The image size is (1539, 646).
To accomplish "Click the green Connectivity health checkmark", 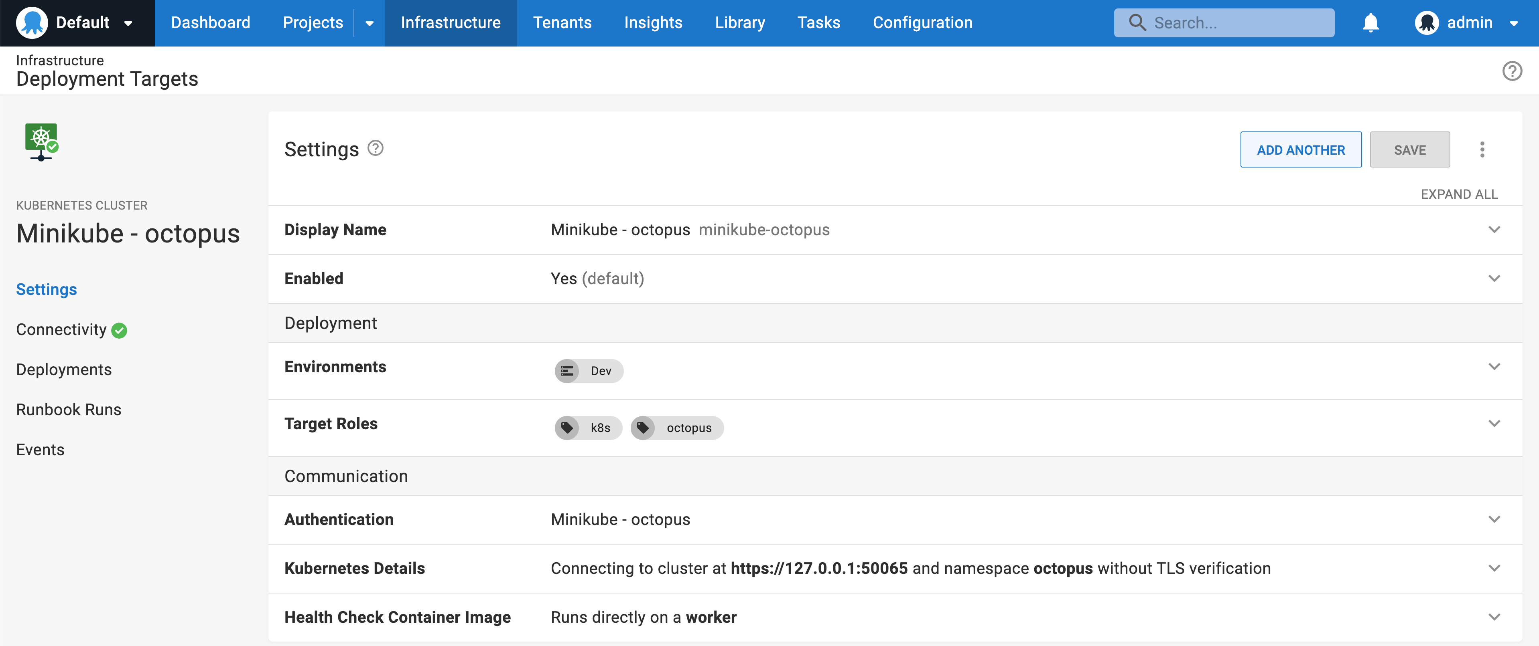I will pos(120,331).
